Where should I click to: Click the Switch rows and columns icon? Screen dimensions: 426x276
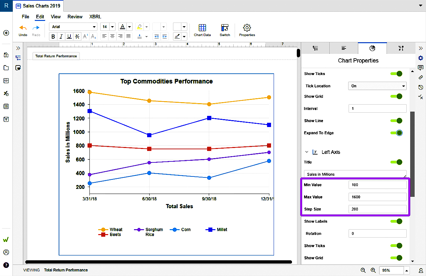coord(224,30)
